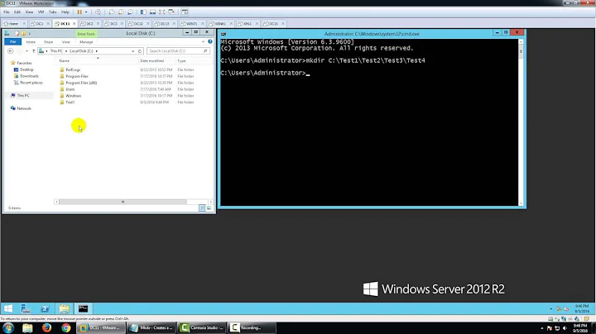Open the address bar history dropdown
The image size is (596, 334).
coord(132,51)
